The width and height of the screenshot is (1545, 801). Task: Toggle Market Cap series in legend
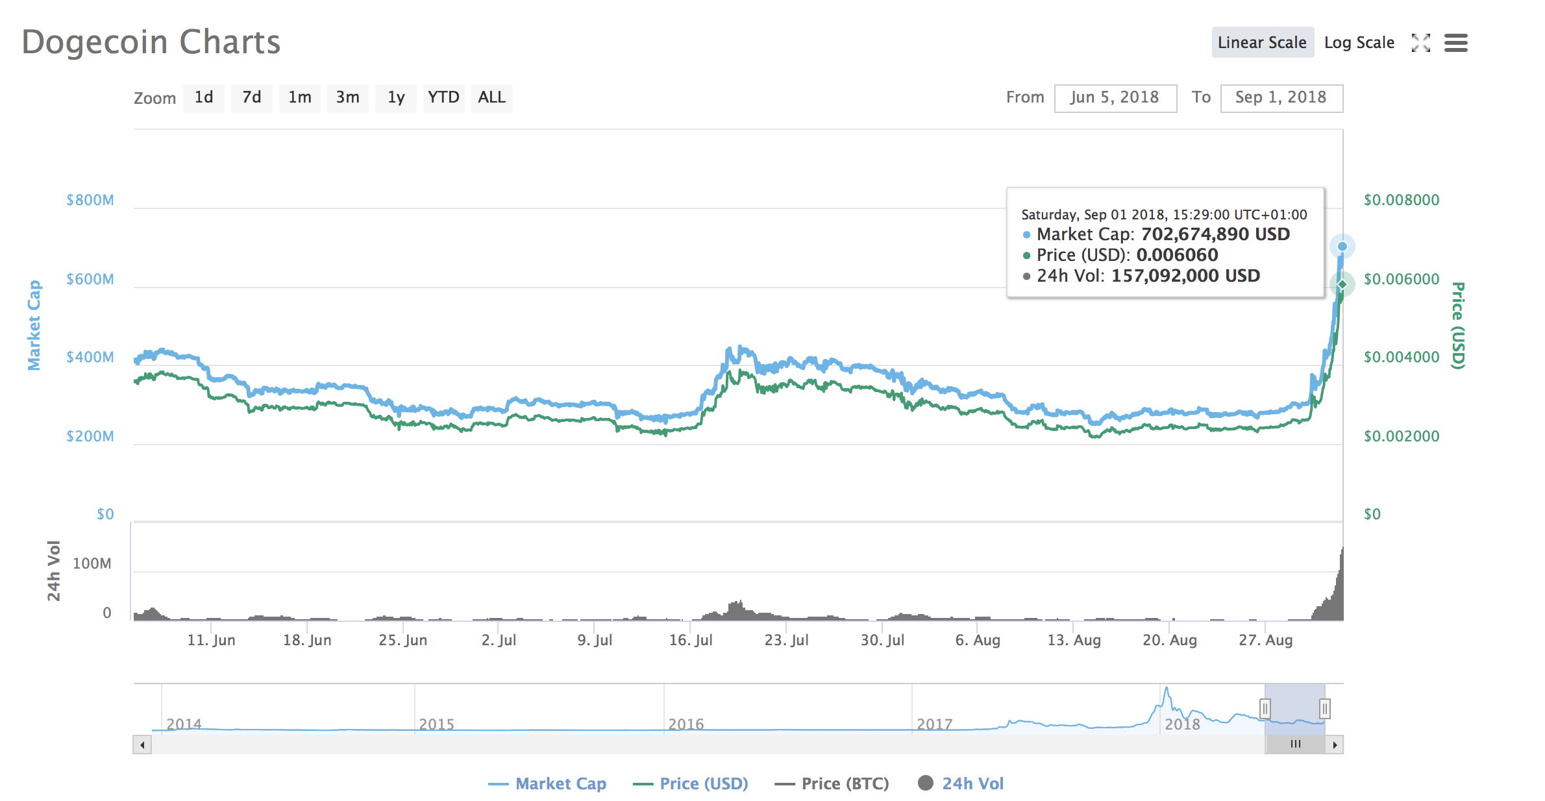tap(547, 783)
